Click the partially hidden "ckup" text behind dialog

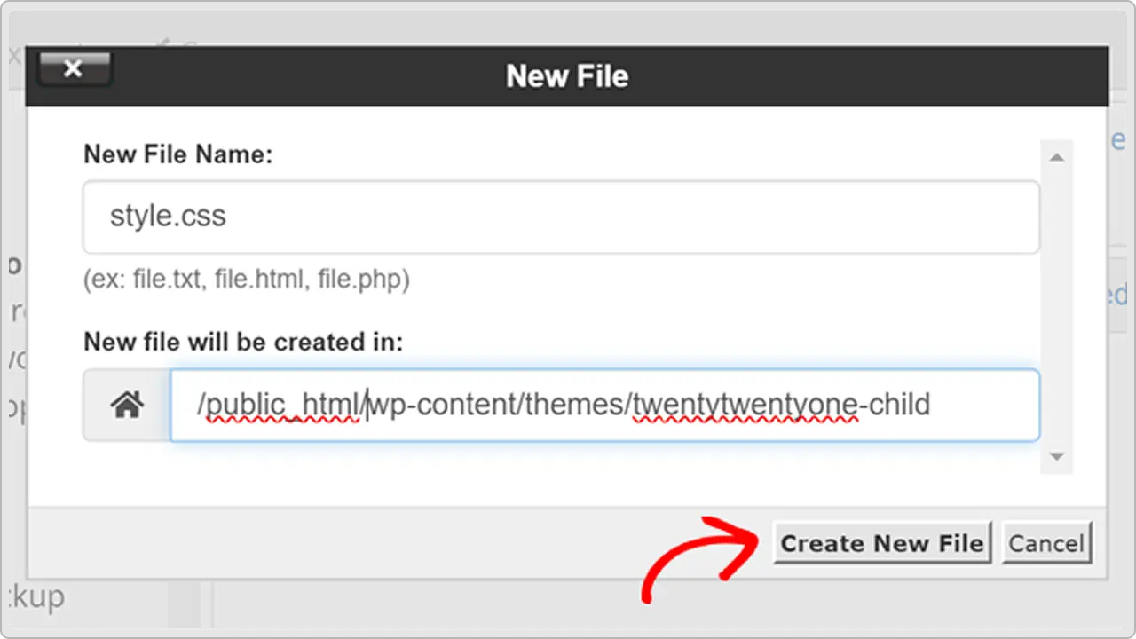34,596
